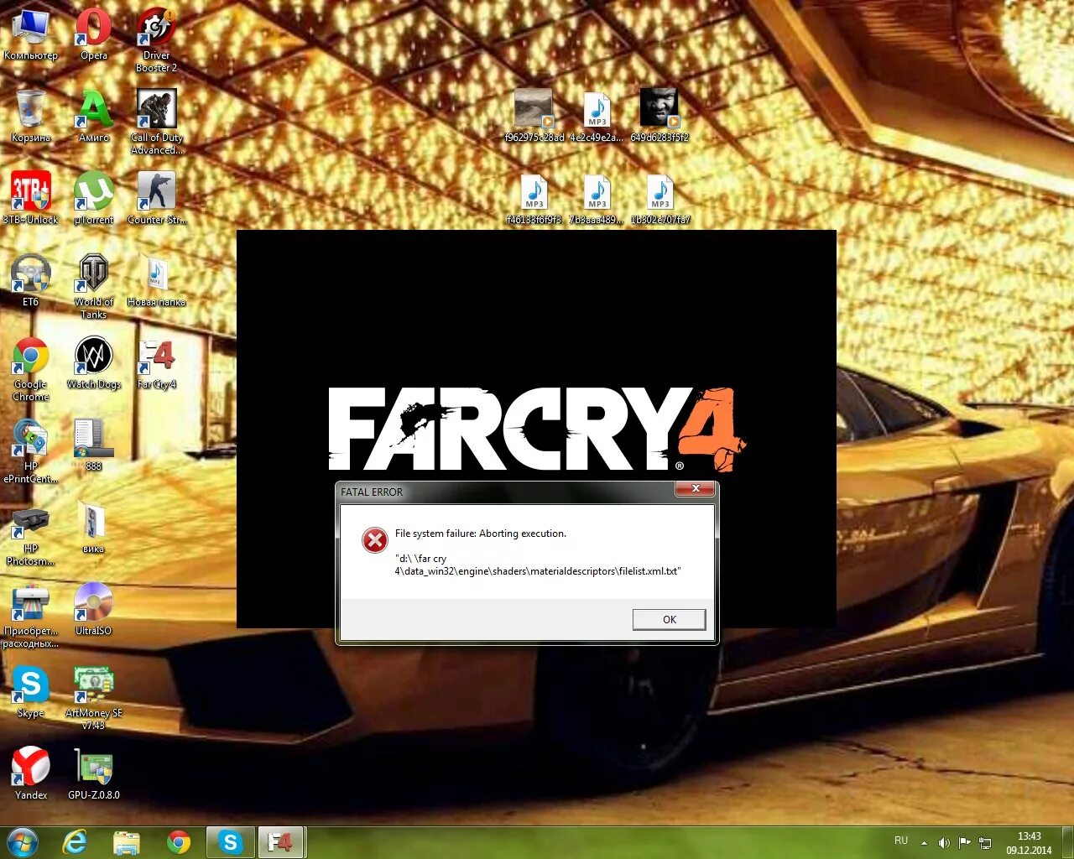Select the Компьютер desktop icon

(x=31, y=34)
